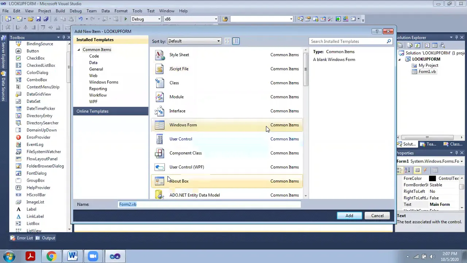Pick the ADO.NET Entity Data Model icon
This screenshot has width=467, height=263.
point(159,195)
